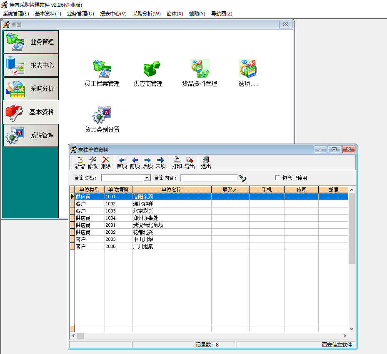
Task: Click the table's vertical scrollbar thumb
Action: pos(352,229)
